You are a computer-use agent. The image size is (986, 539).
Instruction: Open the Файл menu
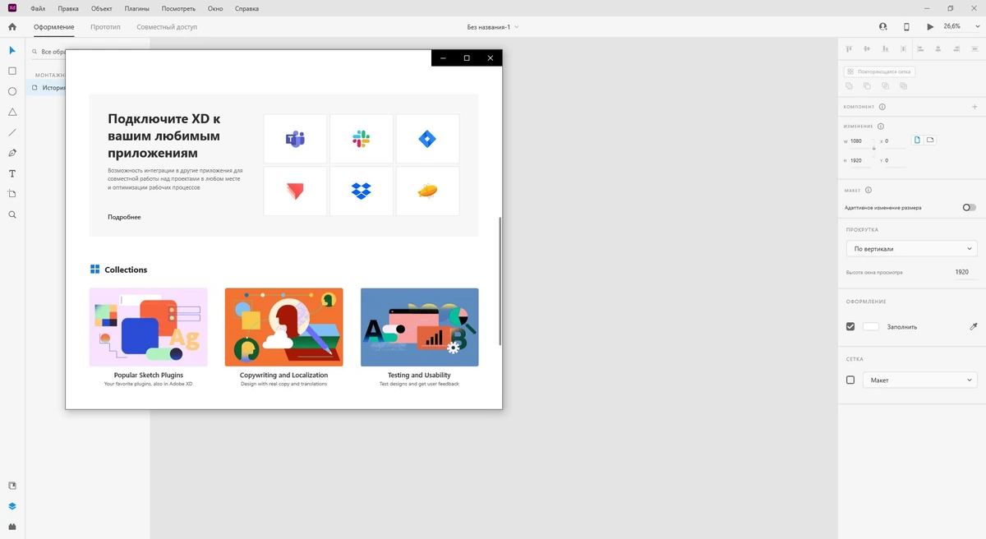(38, 9)
